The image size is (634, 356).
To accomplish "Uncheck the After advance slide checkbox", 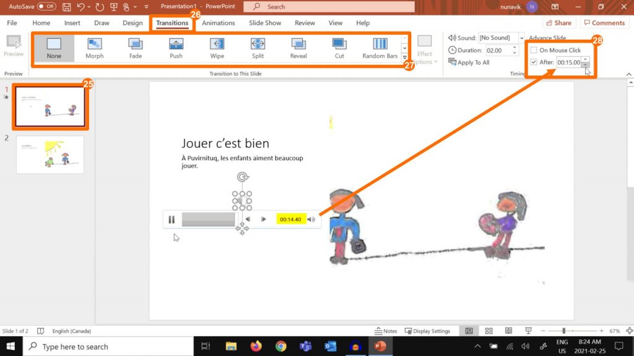I will tap(534, 62).
